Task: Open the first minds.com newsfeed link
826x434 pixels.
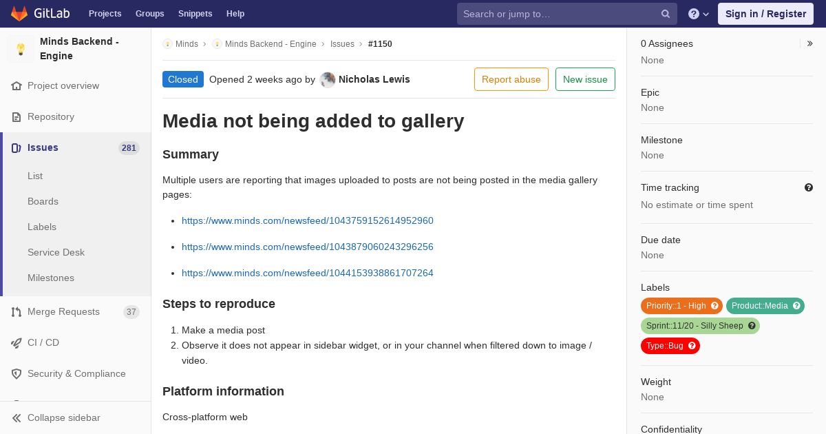Action: point(308,220)
